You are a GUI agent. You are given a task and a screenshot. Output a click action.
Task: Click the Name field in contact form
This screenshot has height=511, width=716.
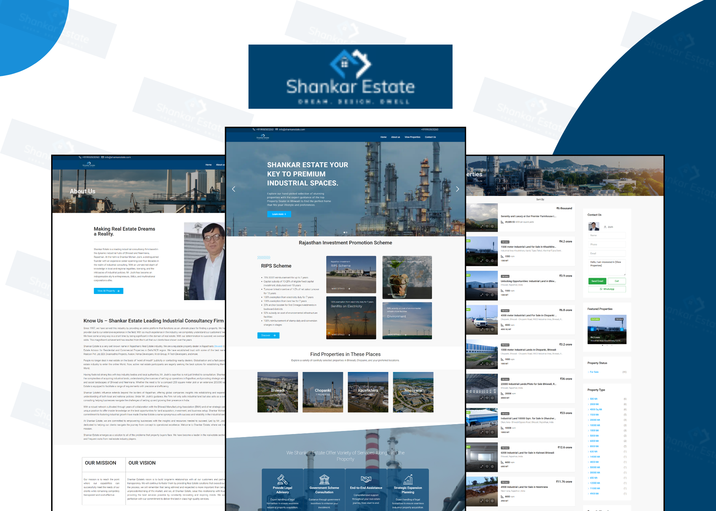pyautogui.click(x=607, y=235)
